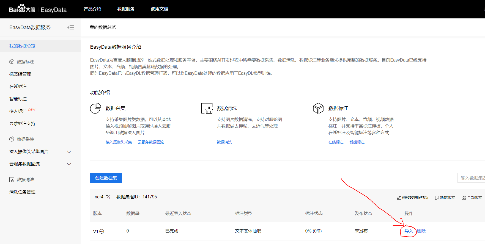
Task: Click the EasyData数据服务介绍 heading
Action: 116,47
